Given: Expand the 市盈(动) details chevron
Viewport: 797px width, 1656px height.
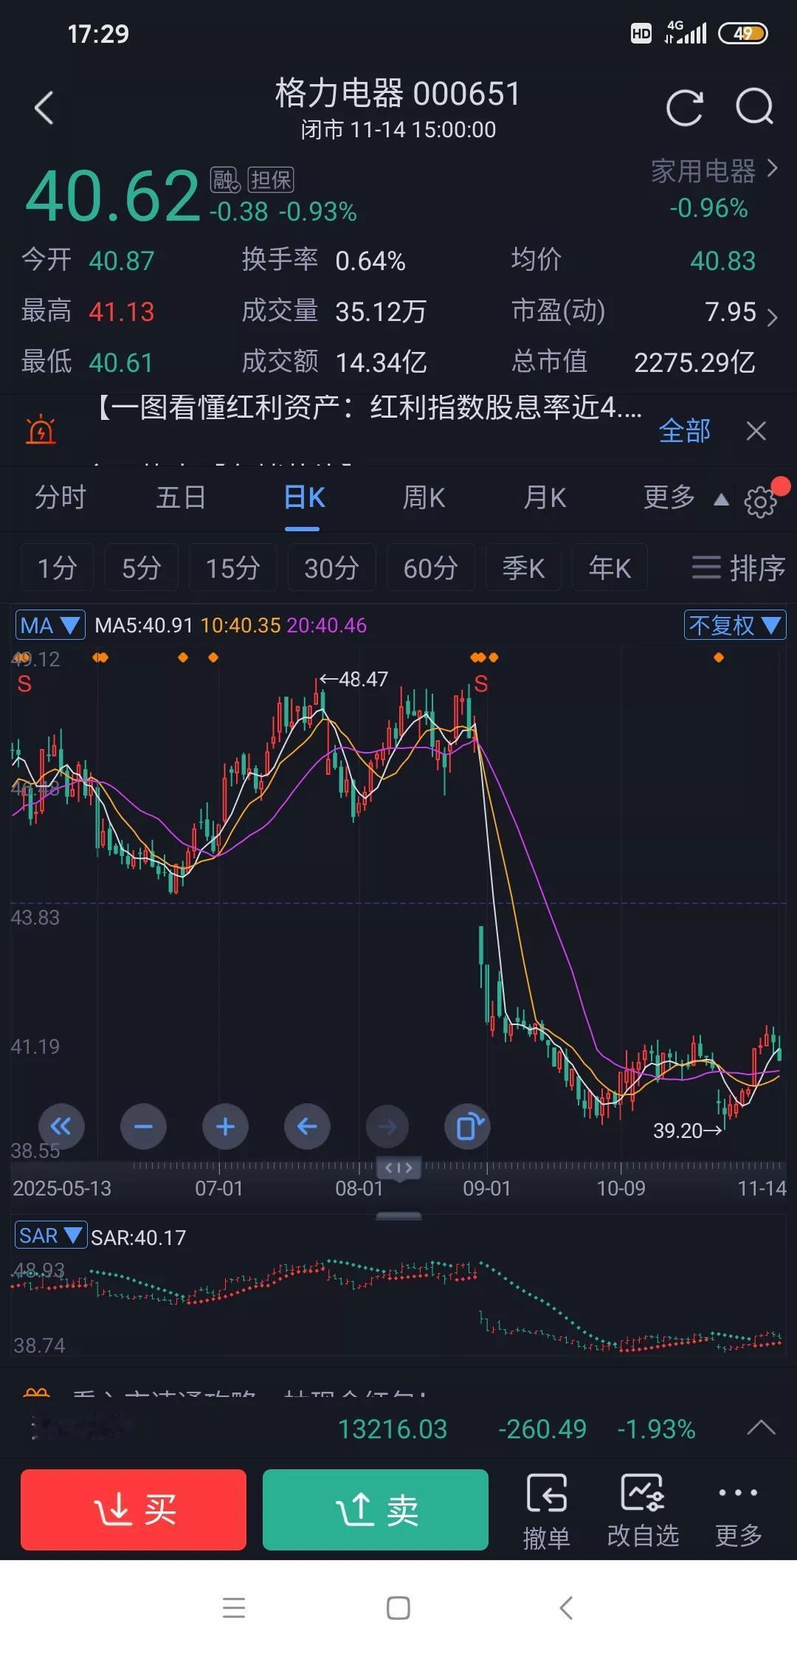Looking at the screenshot, I should click(x=772, y=317).
